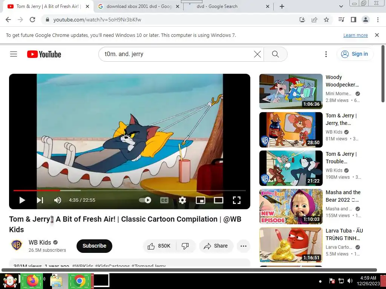386x289 pixels.
Task: Open the Larva Tuba - ẤU TRÙNG title
Action: point(344,234)
